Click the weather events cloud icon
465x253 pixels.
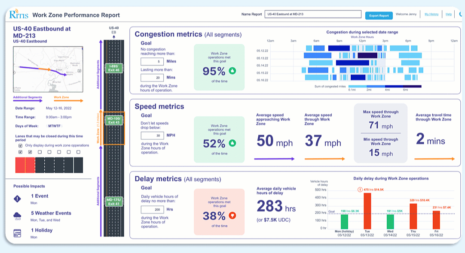point(17,216)
